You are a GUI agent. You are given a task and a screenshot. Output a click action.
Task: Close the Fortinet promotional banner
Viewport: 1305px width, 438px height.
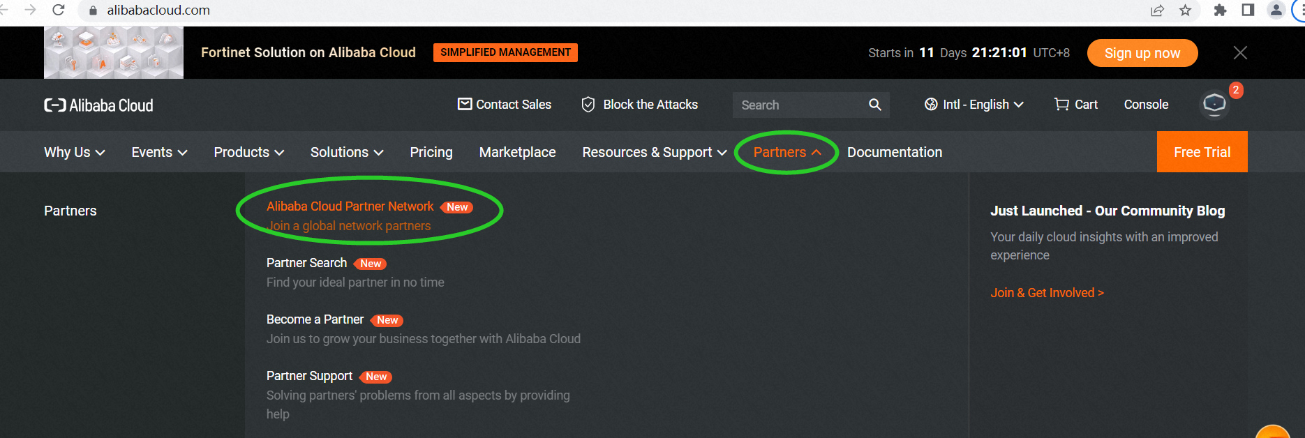point(1240,52)
